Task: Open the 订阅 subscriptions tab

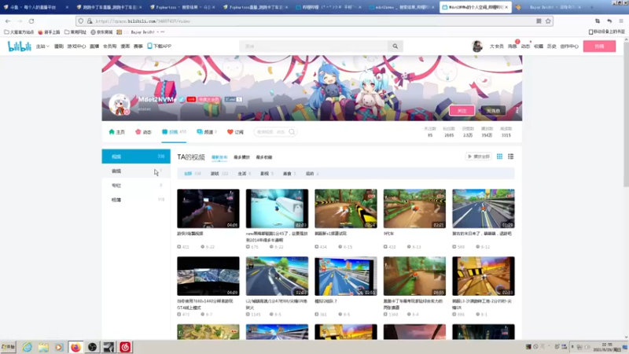Action: click(235, 131)
